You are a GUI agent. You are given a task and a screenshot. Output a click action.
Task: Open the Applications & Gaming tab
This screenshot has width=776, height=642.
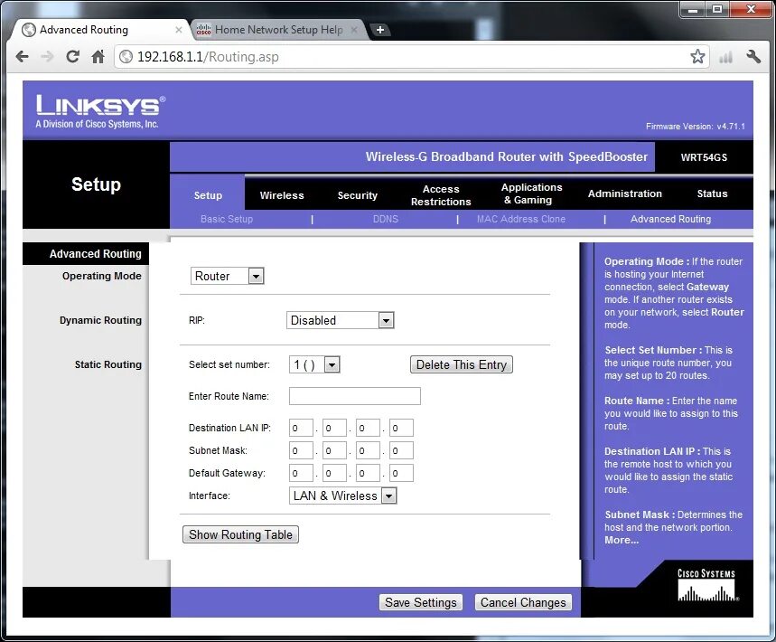coord(531,194)
